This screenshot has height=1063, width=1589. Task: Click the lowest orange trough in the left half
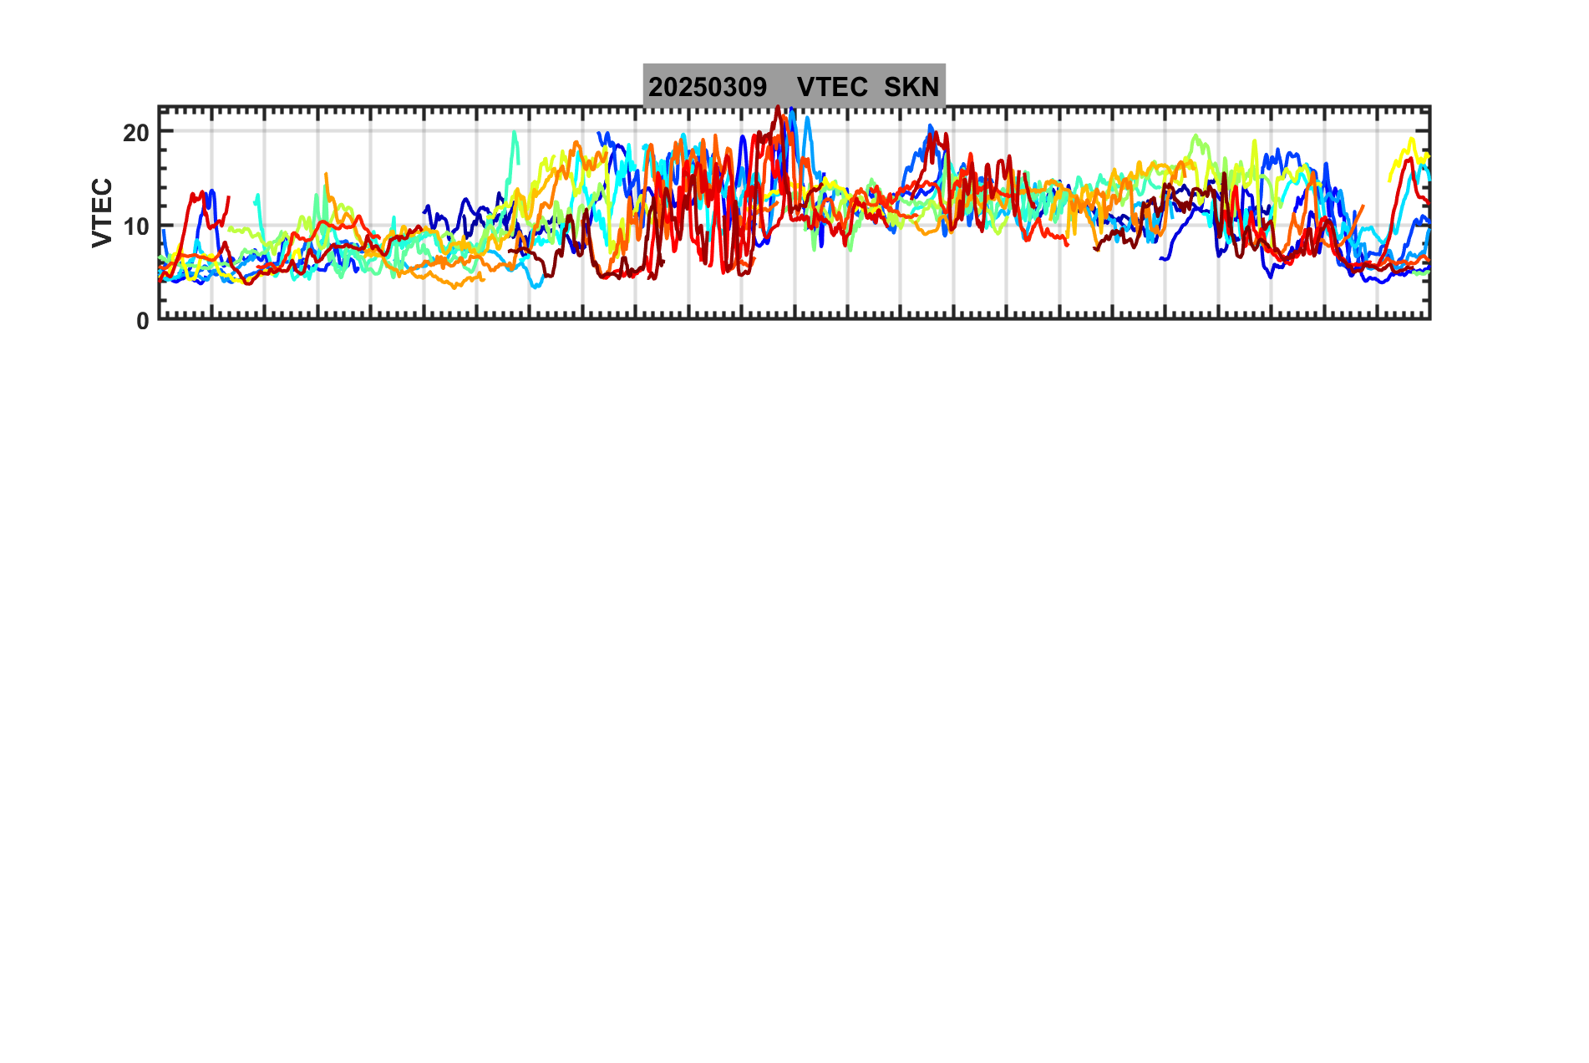click(455, 287)
